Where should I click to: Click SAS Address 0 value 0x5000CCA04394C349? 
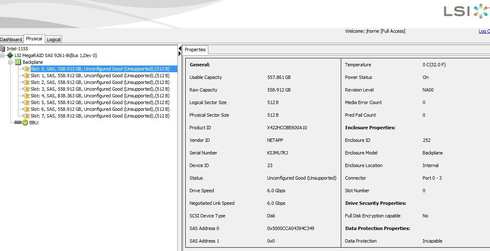tap(290, 228)
